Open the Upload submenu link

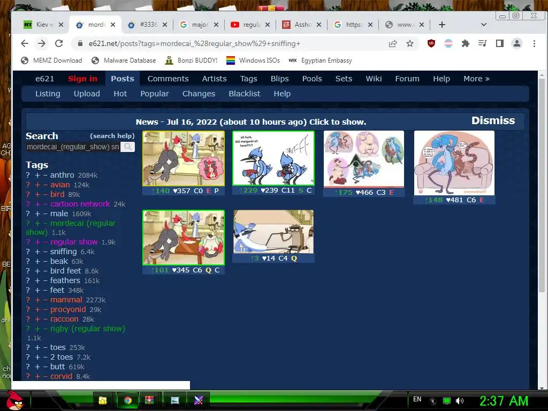pyautogui.click(x=87, y=94)
